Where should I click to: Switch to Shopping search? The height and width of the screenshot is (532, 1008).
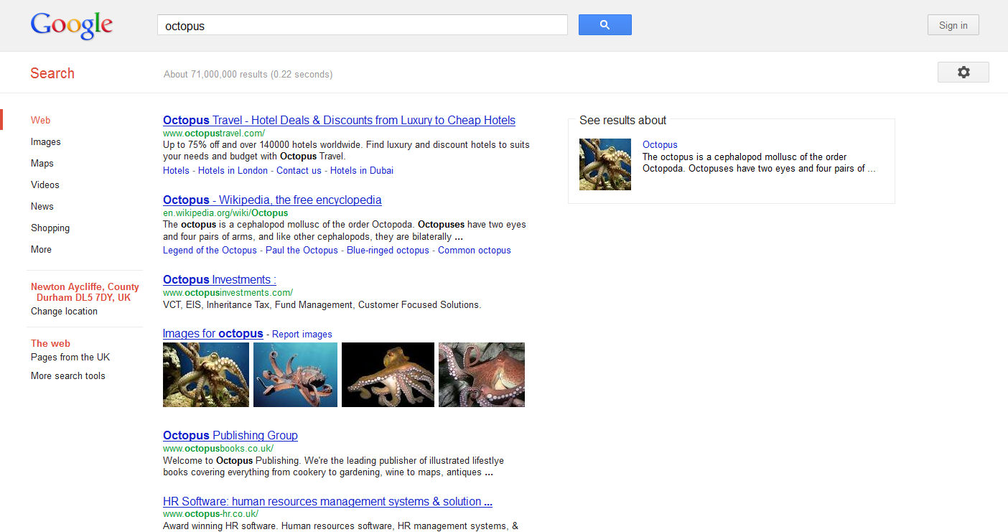tap(50, 228)
